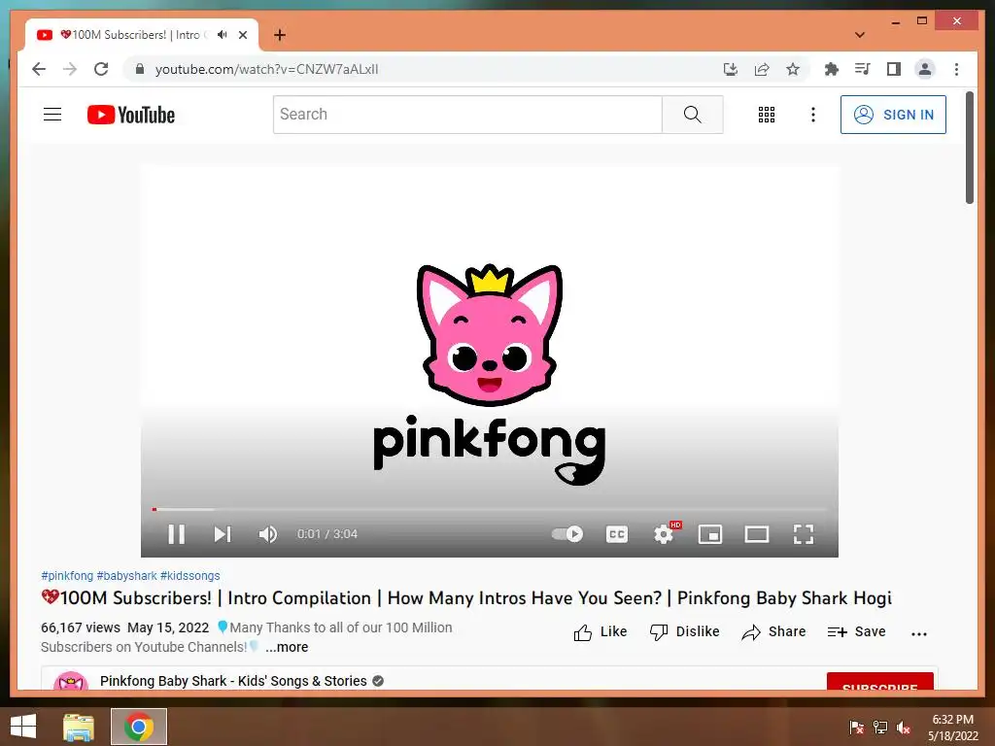View site lock information
Image resolution: width=995 pixels, height=746 pixels.
(140, 69)
